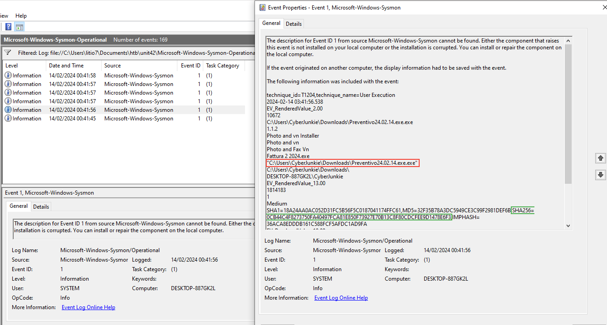607x325 pixels.
Task: Sort events by the Source column header
Action: coord(139,66)
